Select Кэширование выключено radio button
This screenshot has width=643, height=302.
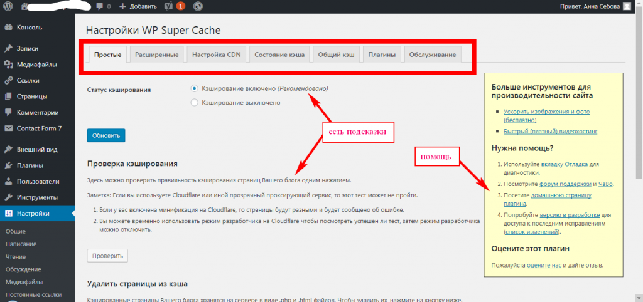coord(195,103)
